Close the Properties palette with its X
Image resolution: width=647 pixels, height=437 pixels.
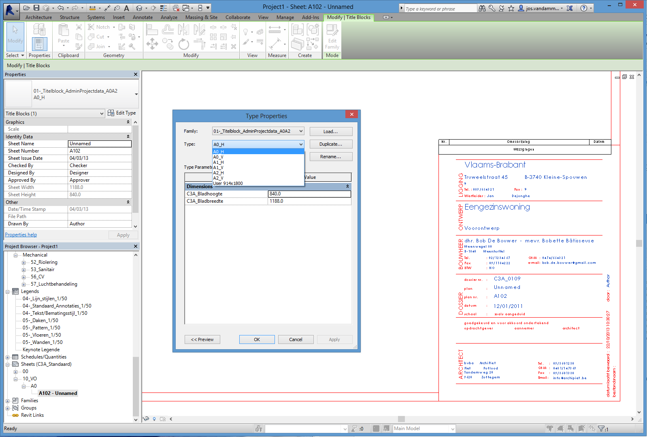pyautogui.click(x=136, y=74)
